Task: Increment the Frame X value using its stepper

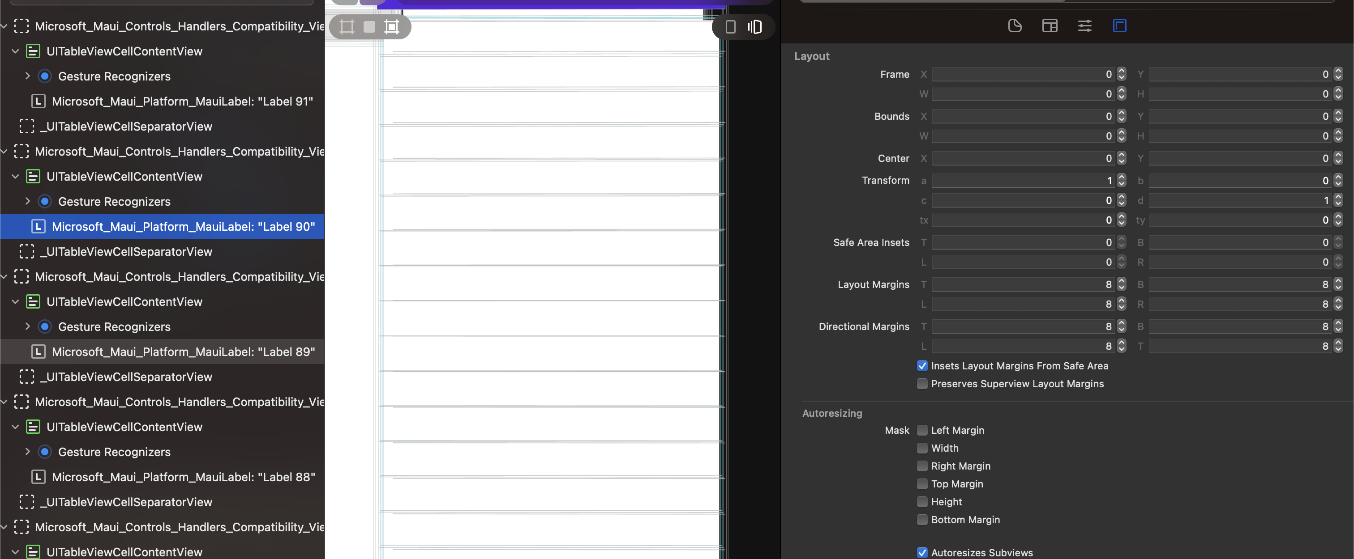Action: (1121, 72)
